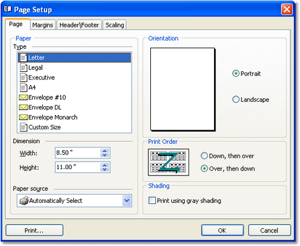This screenshot has height=246, width=300.
Task: Click the Automatically Select text
Action: point(55,201)
